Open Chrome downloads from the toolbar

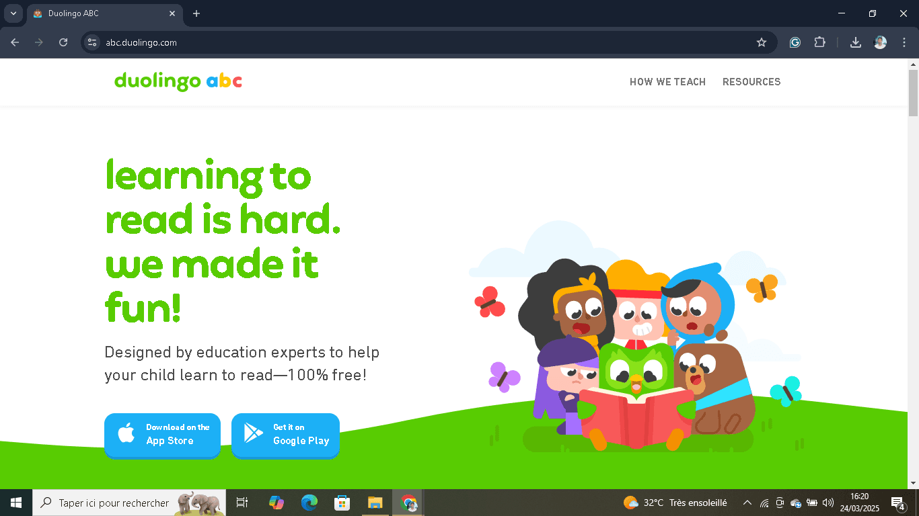[855, 42]
